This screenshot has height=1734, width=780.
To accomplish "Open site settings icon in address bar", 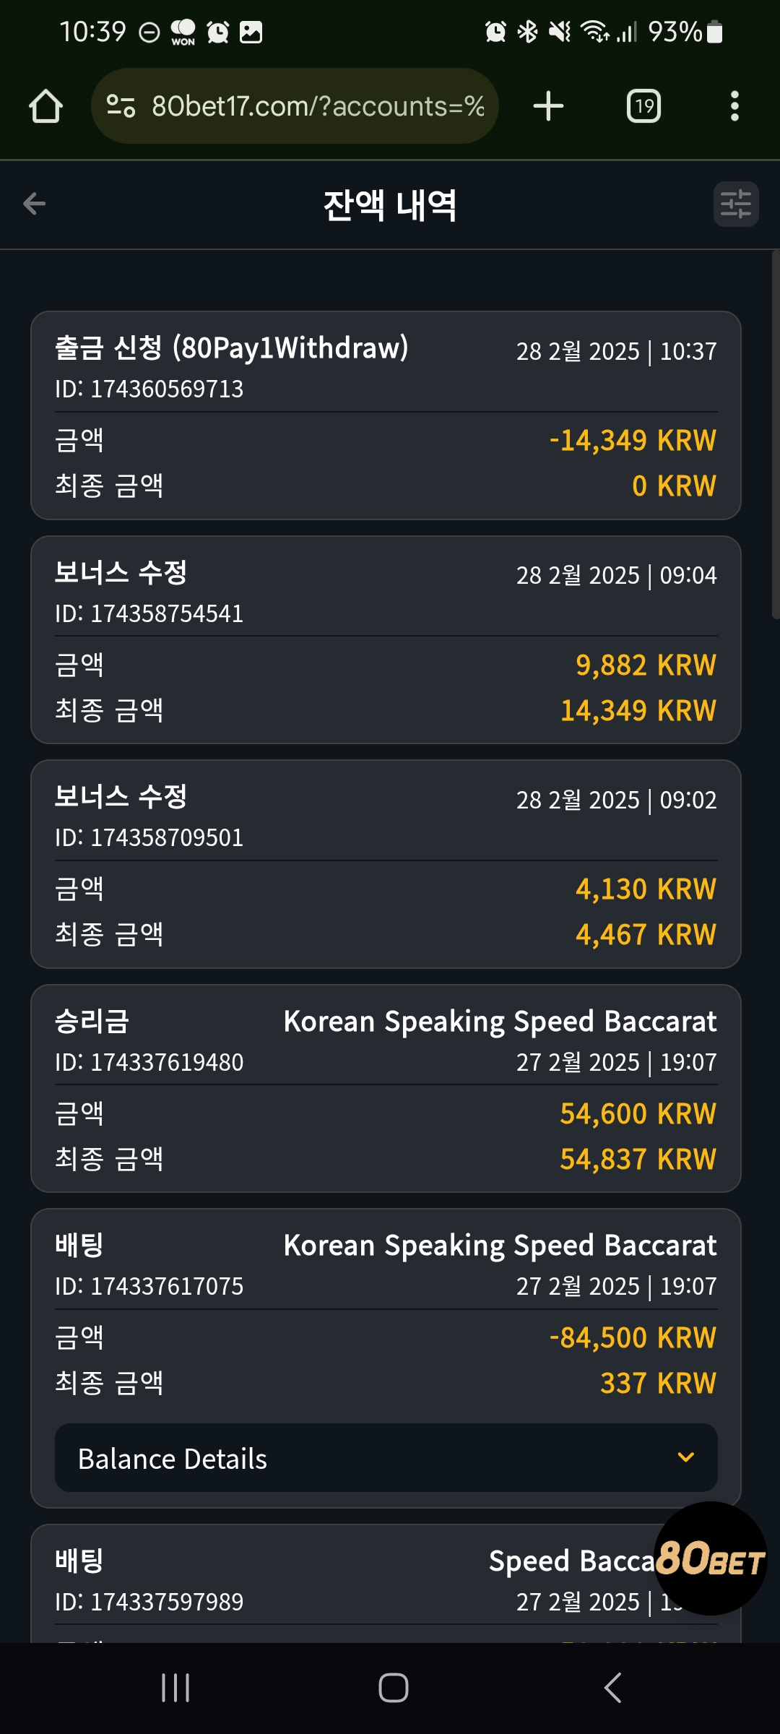I will tap(121, 106).
